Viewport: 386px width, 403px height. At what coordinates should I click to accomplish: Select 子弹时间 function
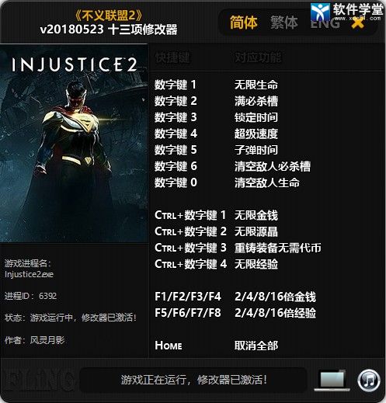coord(256,150)
